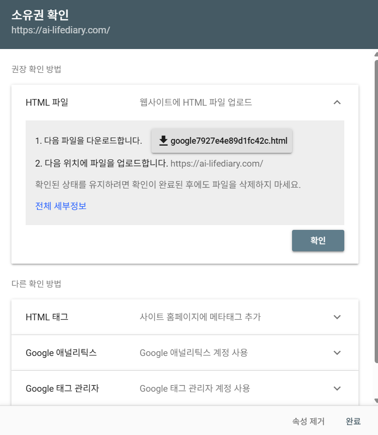Click the download arrow icon
Screen dimensions: 378x435
[x=163, y=141]
